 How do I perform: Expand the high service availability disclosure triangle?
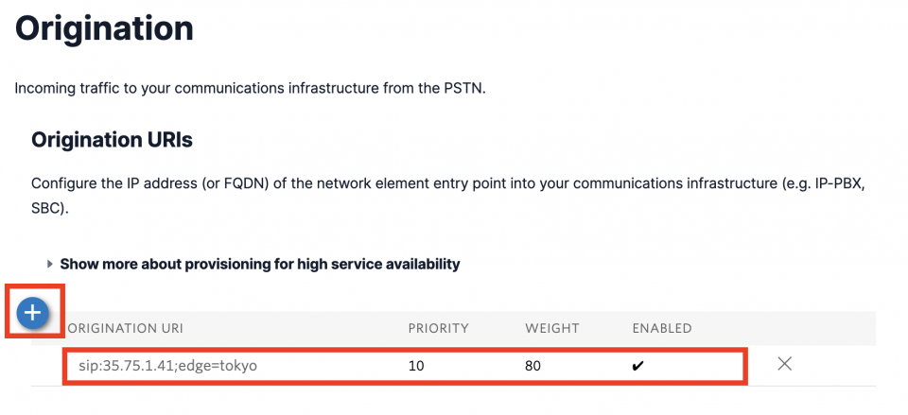(50, 265)
